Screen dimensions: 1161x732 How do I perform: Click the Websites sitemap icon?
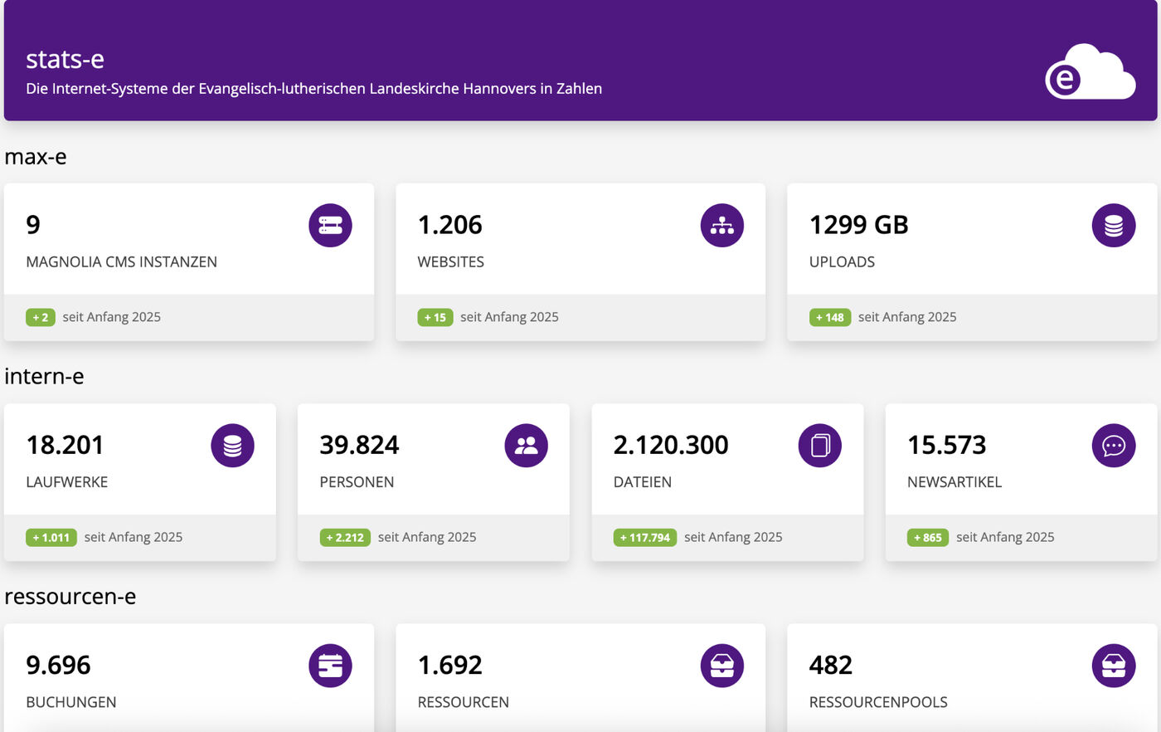[721, 225]
